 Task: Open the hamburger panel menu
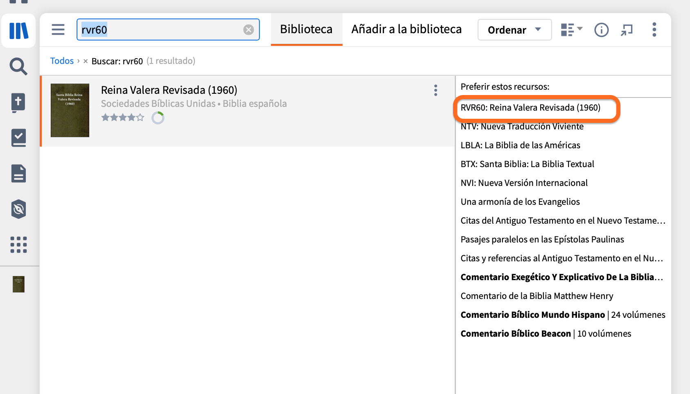pos(58,29)
